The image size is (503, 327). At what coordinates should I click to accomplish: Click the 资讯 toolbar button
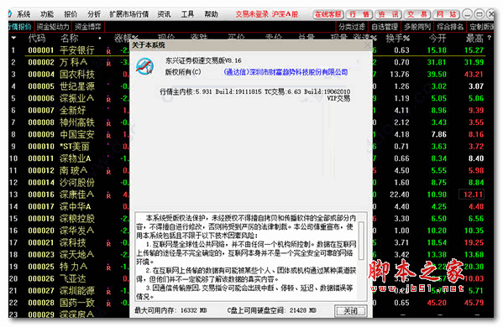[388, 14]
